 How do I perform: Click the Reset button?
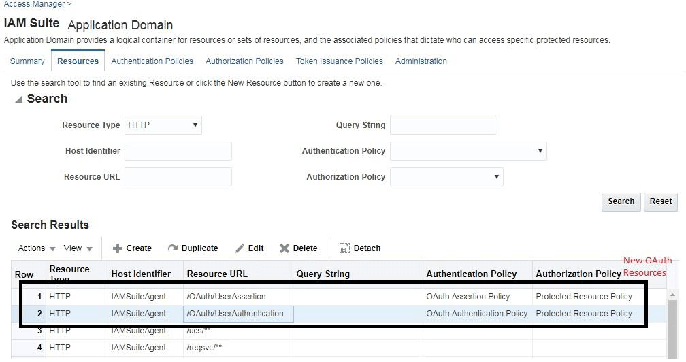[661, 201]
